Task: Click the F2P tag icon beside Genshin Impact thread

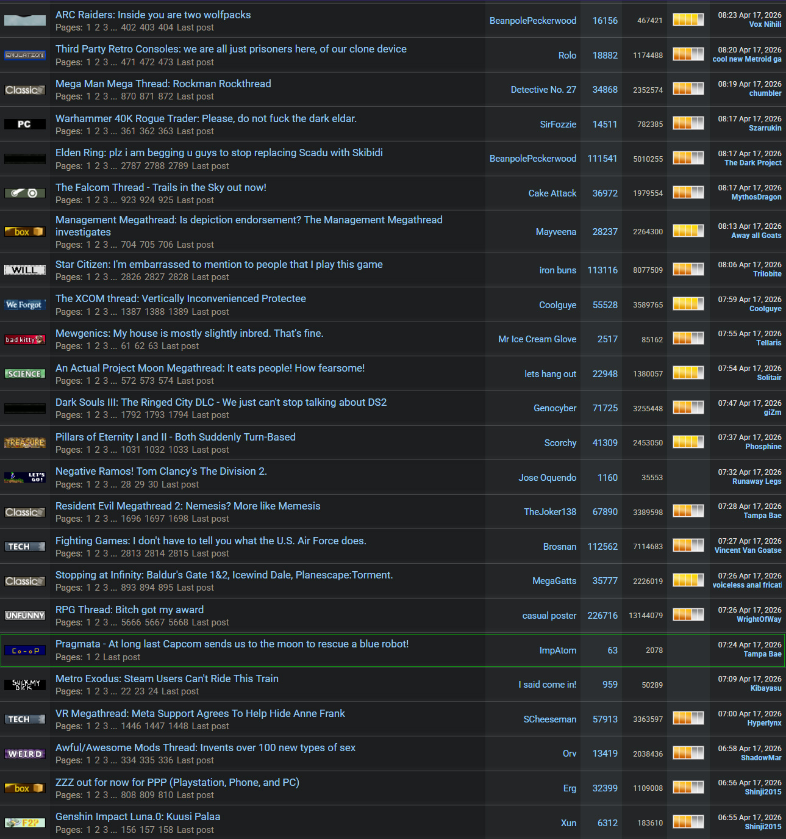Action: point(25,823)
